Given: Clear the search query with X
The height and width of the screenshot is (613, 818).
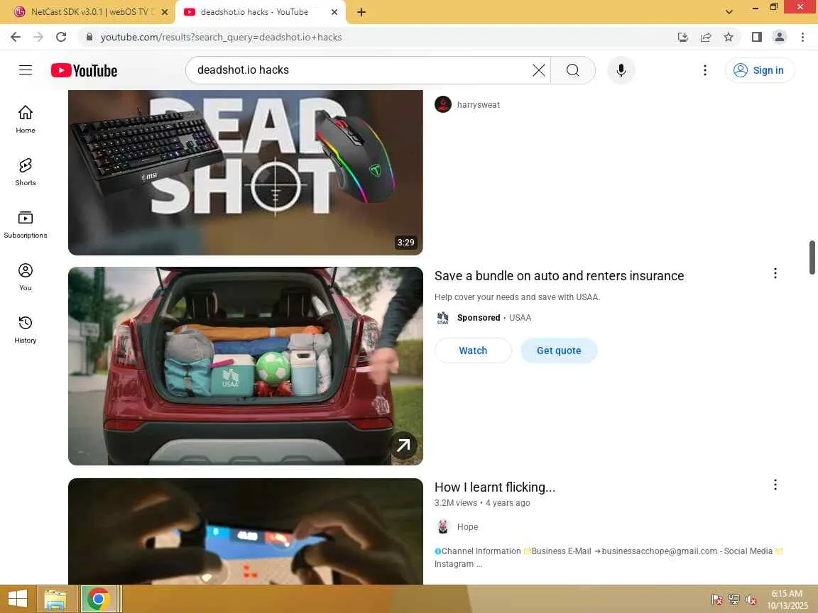Looking at the screenshot, I should pyautogui.click(x=539, y=70).
